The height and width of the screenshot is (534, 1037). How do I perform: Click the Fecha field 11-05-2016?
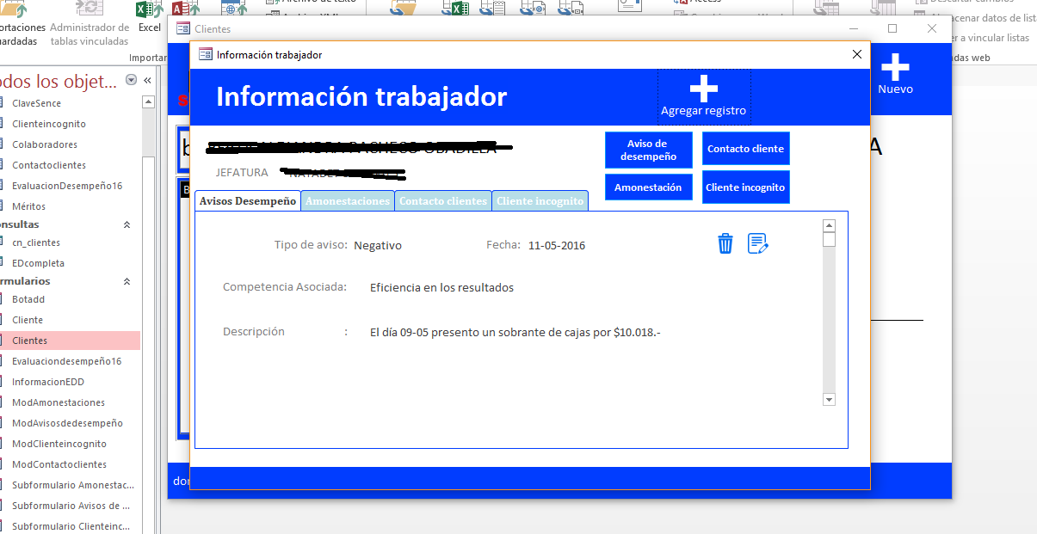557,245
